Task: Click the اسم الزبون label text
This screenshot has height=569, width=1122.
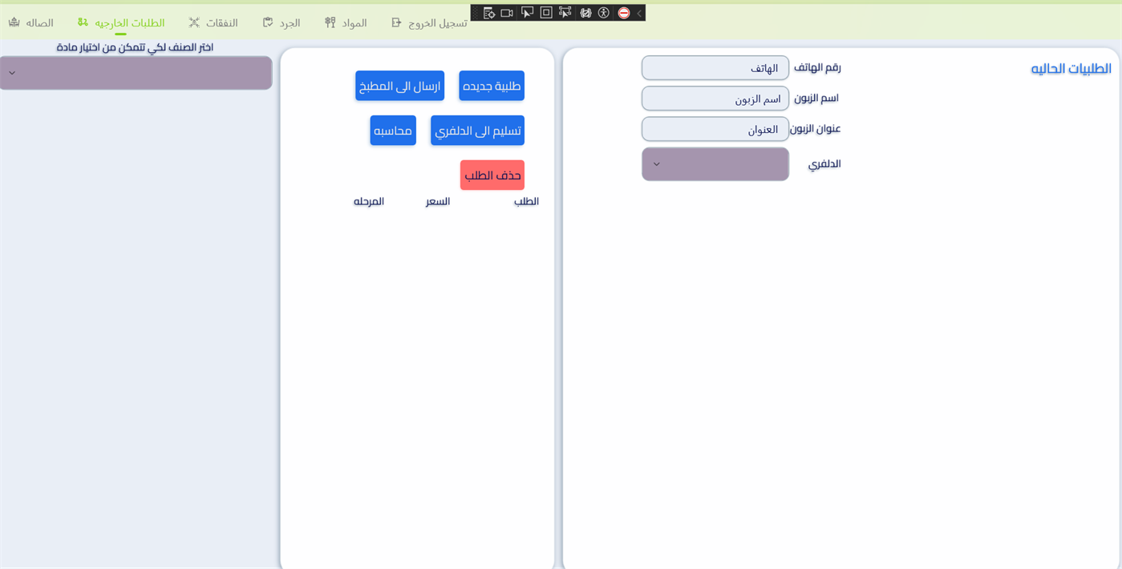Action: pos(816,98)
